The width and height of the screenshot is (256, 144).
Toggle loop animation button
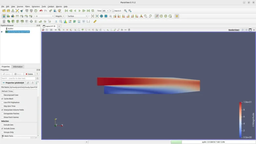pos(93,11)
